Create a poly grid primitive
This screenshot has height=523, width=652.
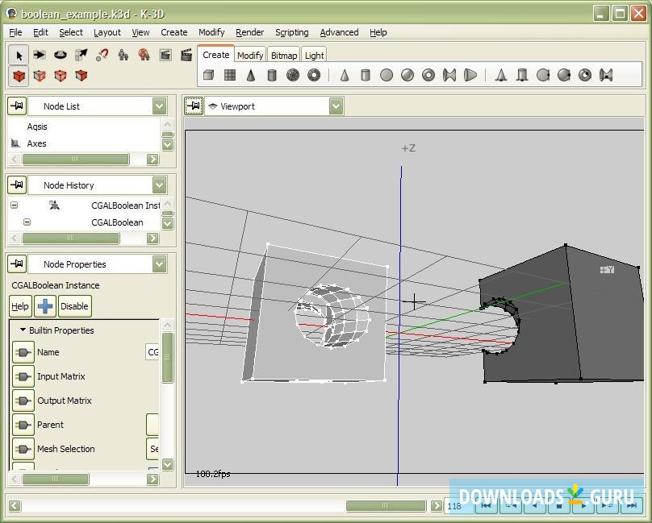(230, 75)
